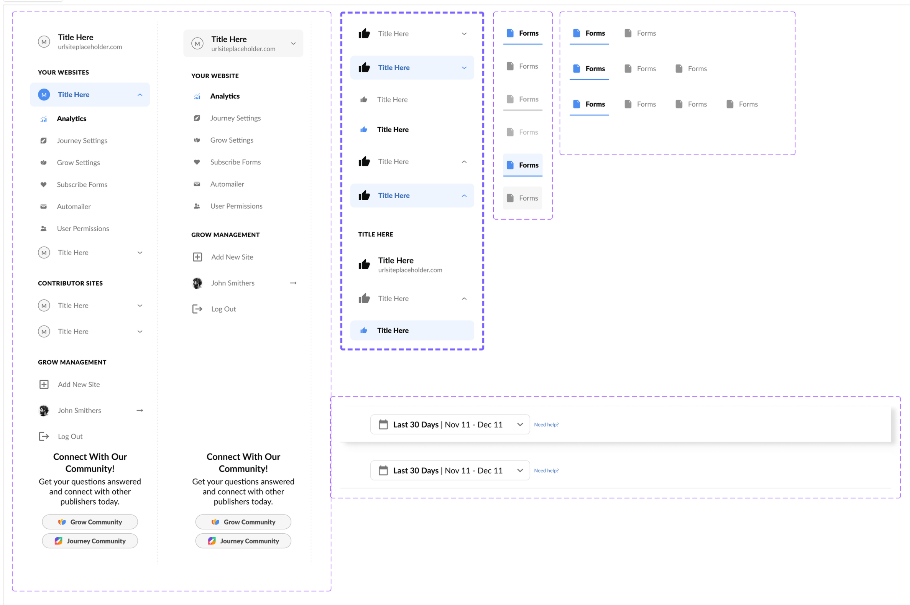Open the Need help link
Screen dimensions: 910x605
point(546,424)
